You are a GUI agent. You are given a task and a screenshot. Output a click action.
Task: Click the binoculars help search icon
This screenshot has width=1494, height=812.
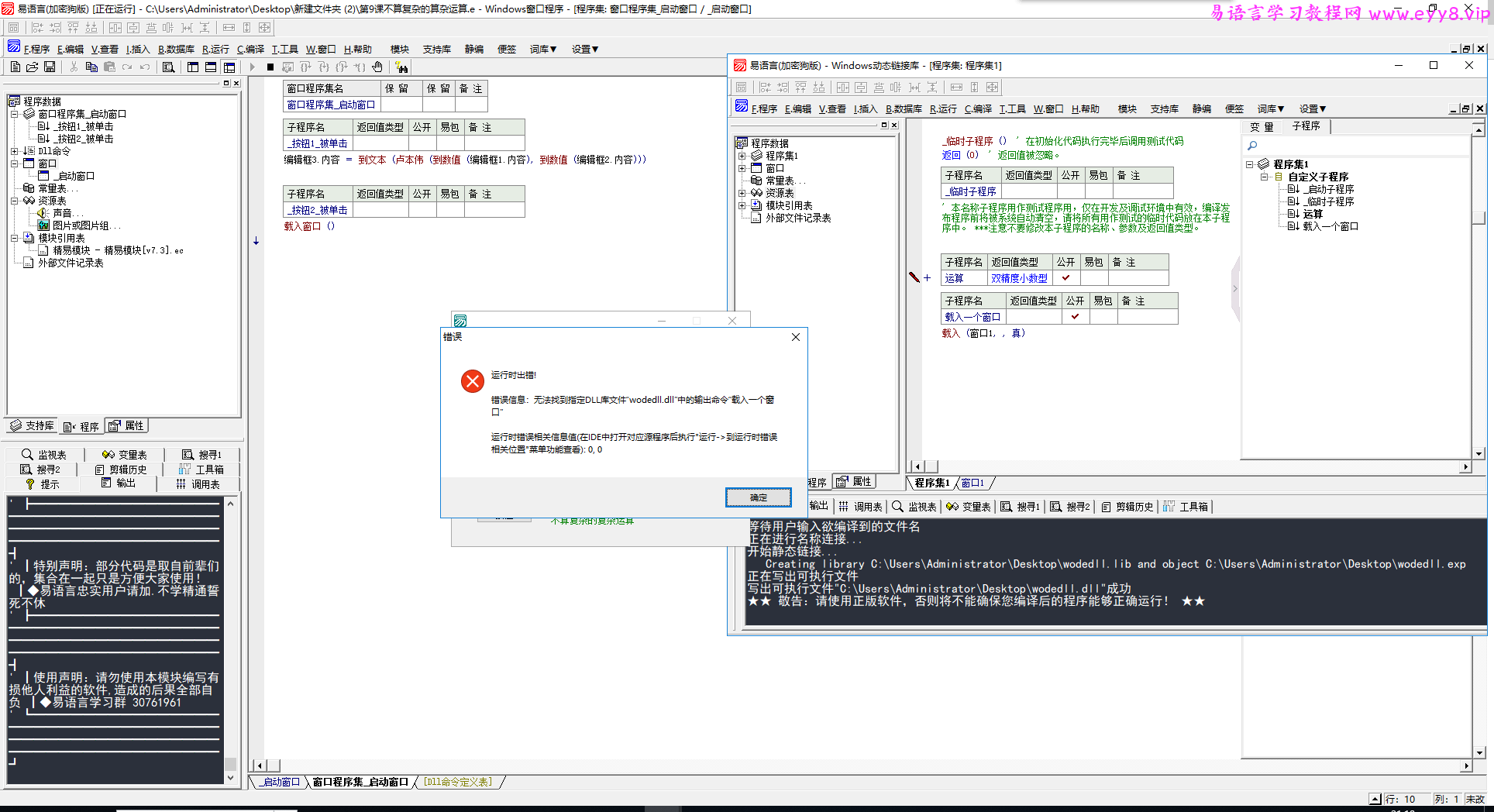pyautogui.click(x=401, y=67)
